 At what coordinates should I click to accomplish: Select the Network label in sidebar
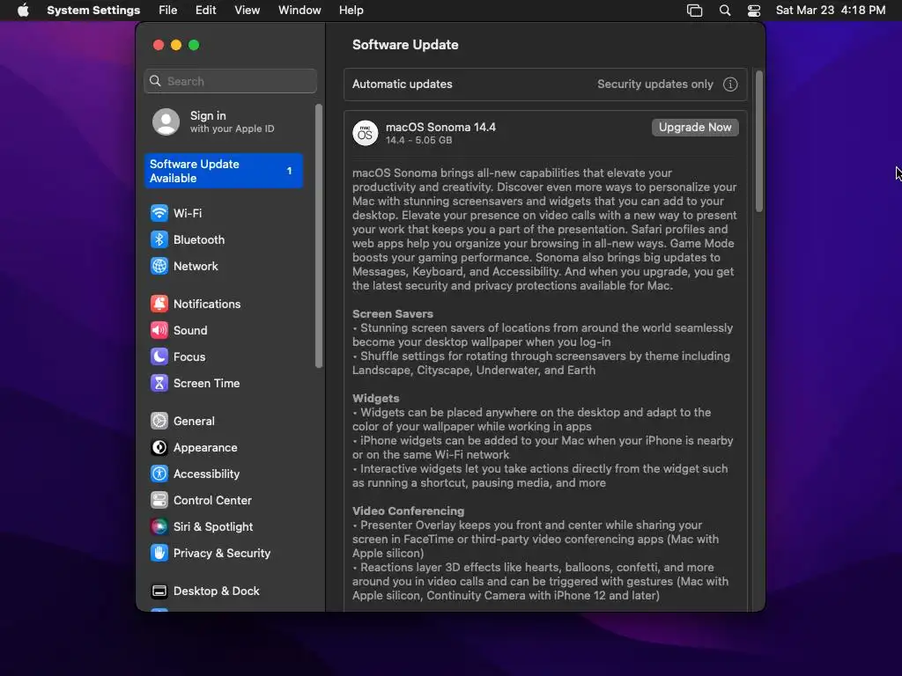tap(196, 266)
